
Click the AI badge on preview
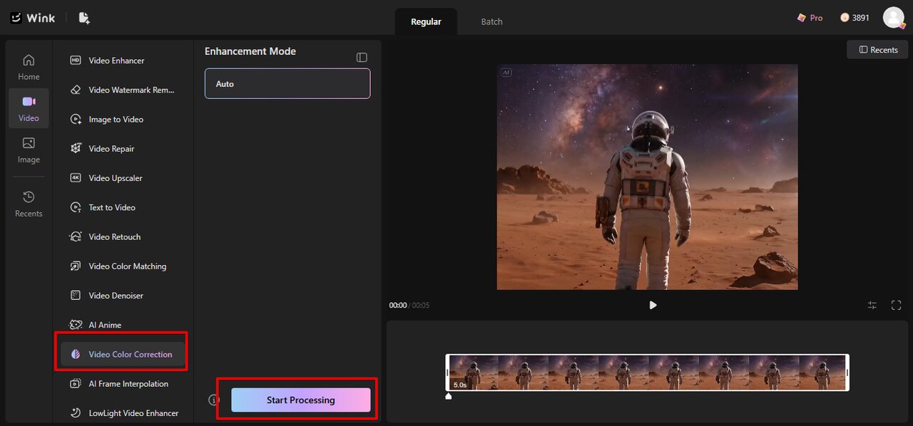(506, 72)
